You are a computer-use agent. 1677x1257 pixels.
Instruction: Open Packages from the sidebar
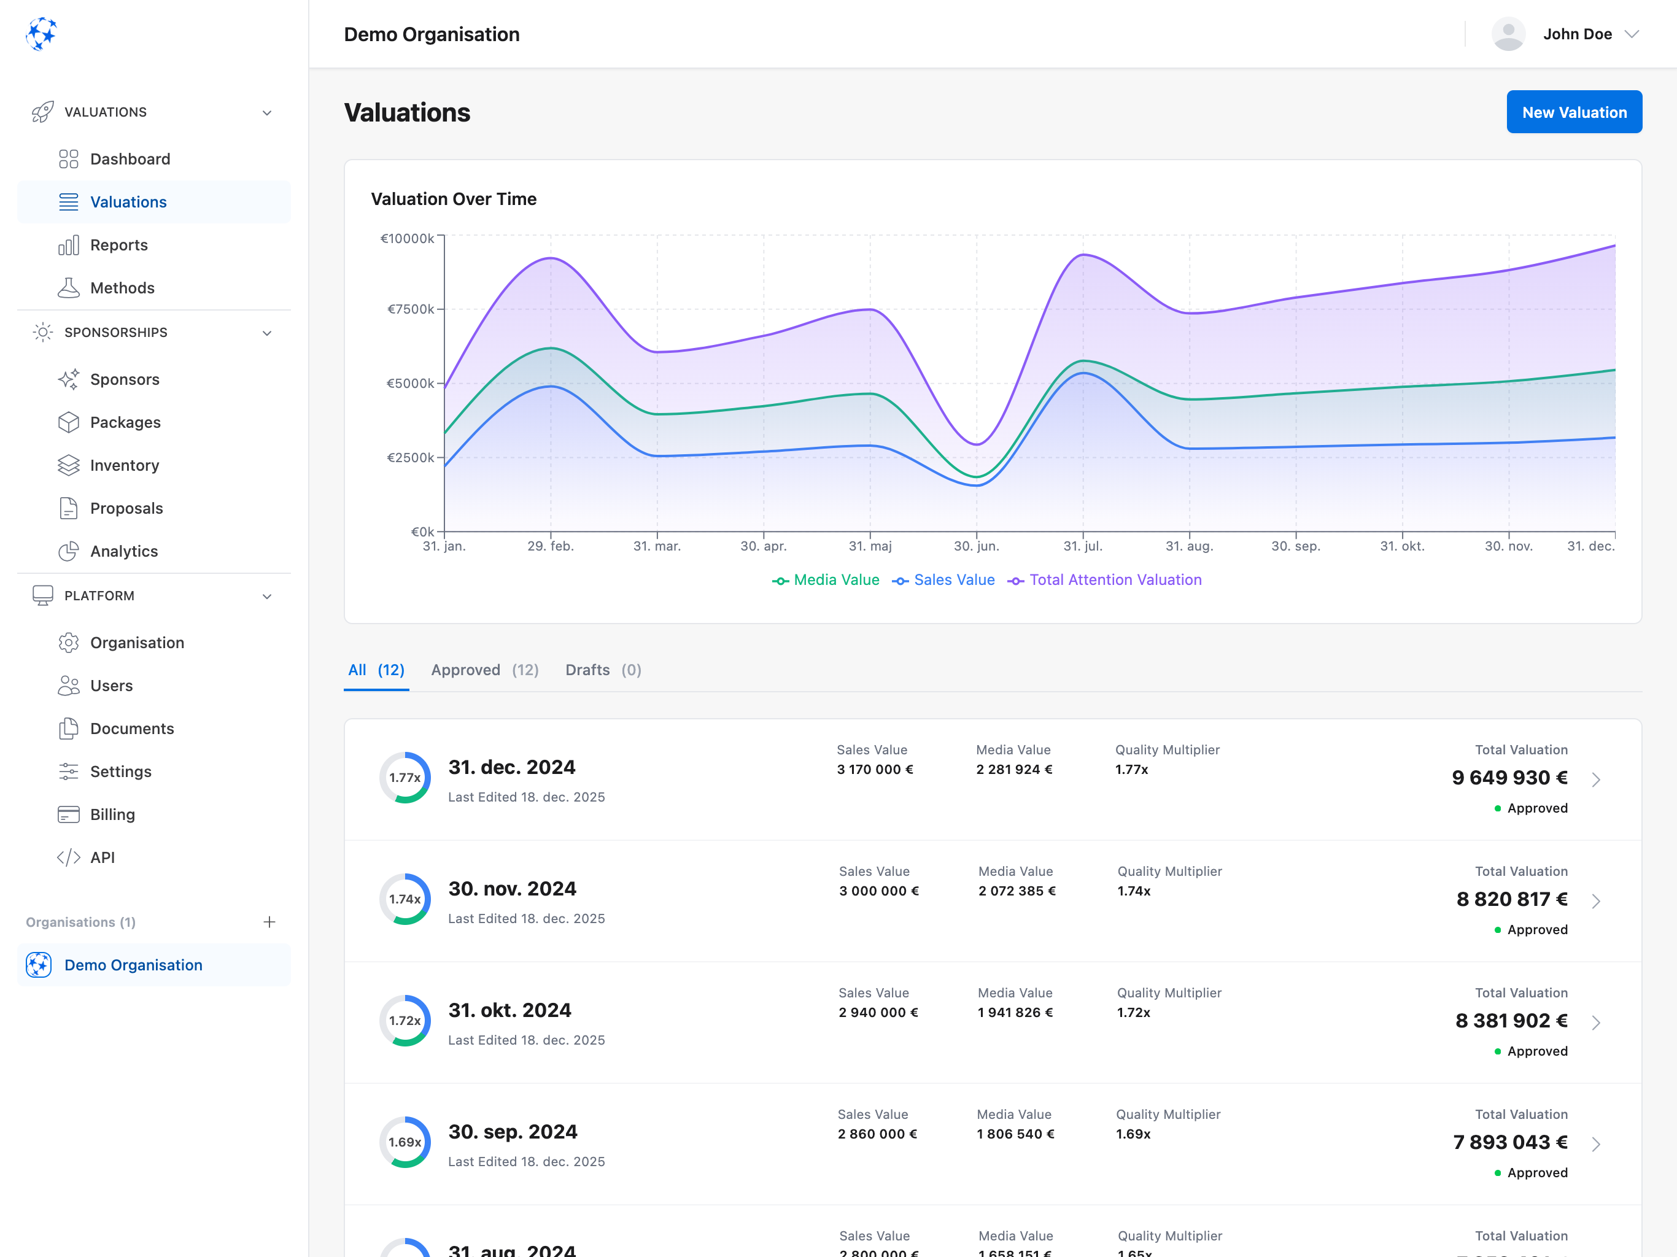(125, 422)
